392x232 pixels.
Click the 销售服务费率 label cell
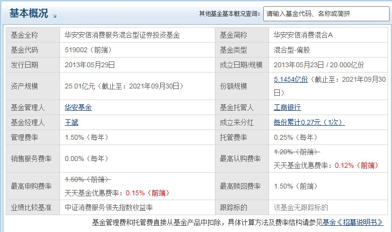(33, 159)
